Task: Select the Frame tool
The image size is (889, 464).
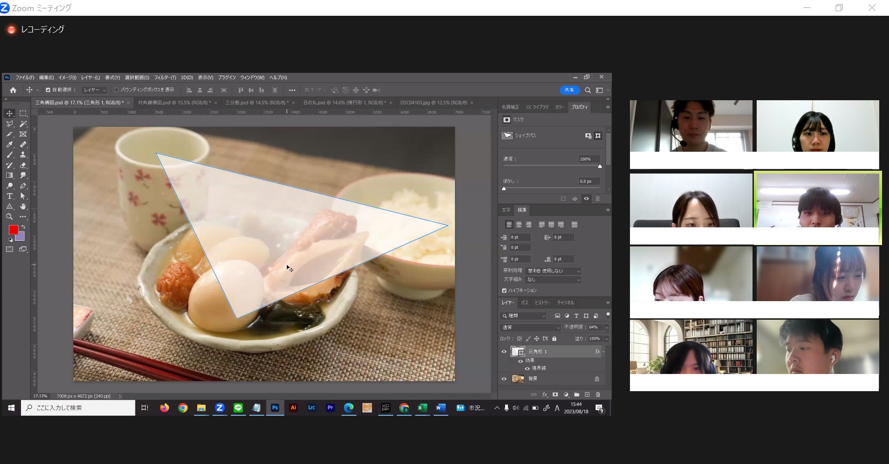Action: [23, 134]
